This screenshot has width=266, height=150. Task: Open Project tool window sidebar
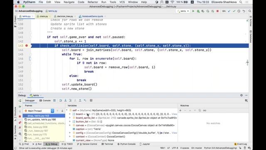(15, 21)
